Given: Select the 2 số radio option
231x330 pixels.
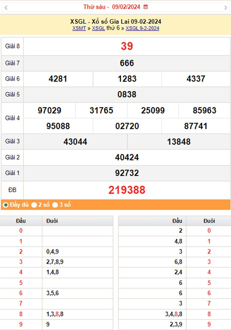Looking at the screenshot, I should point(34,205).
